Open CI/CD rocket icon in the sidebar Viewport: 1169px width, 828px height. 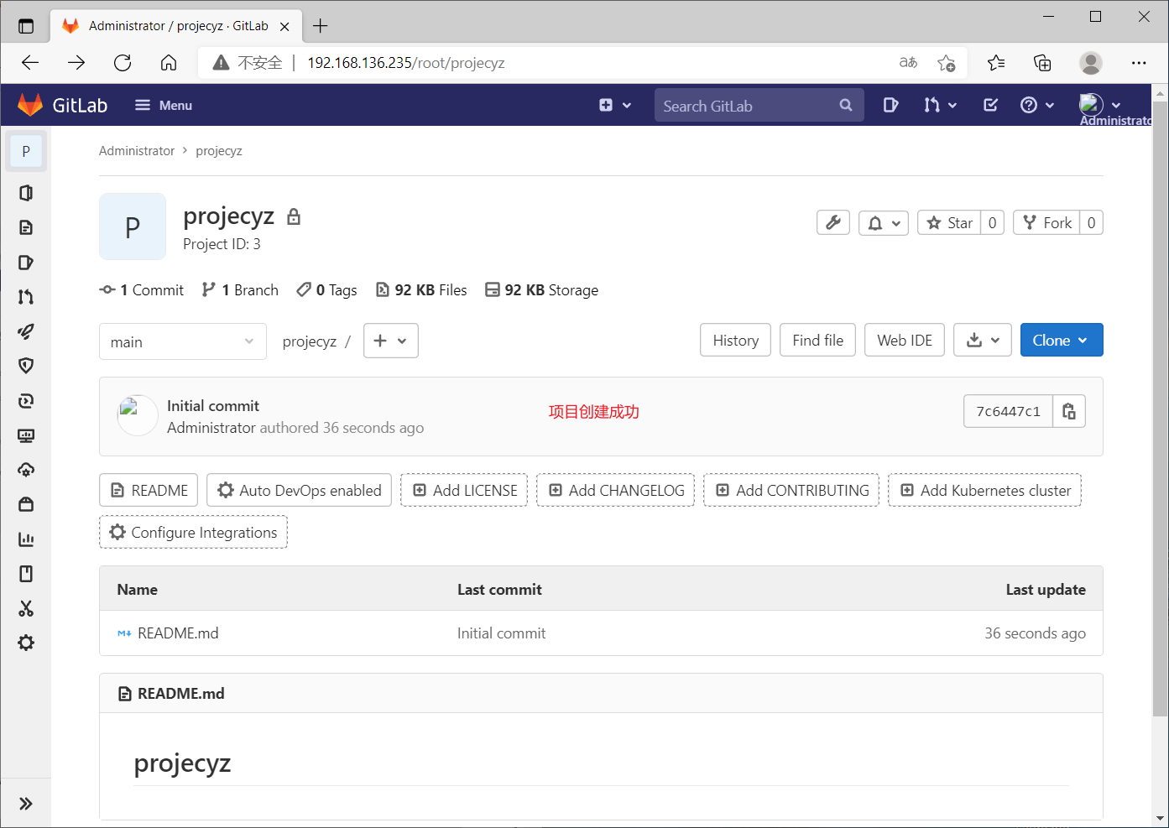(26, 331)
